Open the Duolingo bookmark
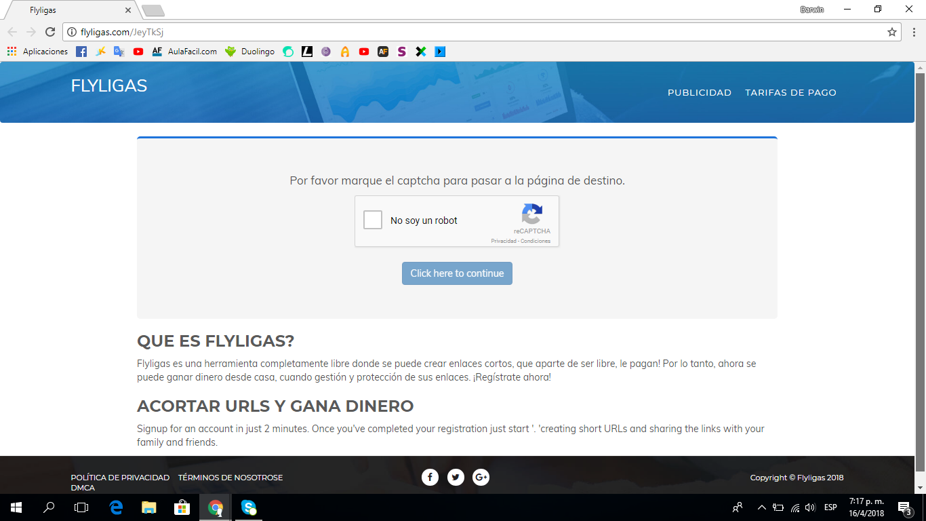This screenshot has height=521, width=926. tap(250, 52)
